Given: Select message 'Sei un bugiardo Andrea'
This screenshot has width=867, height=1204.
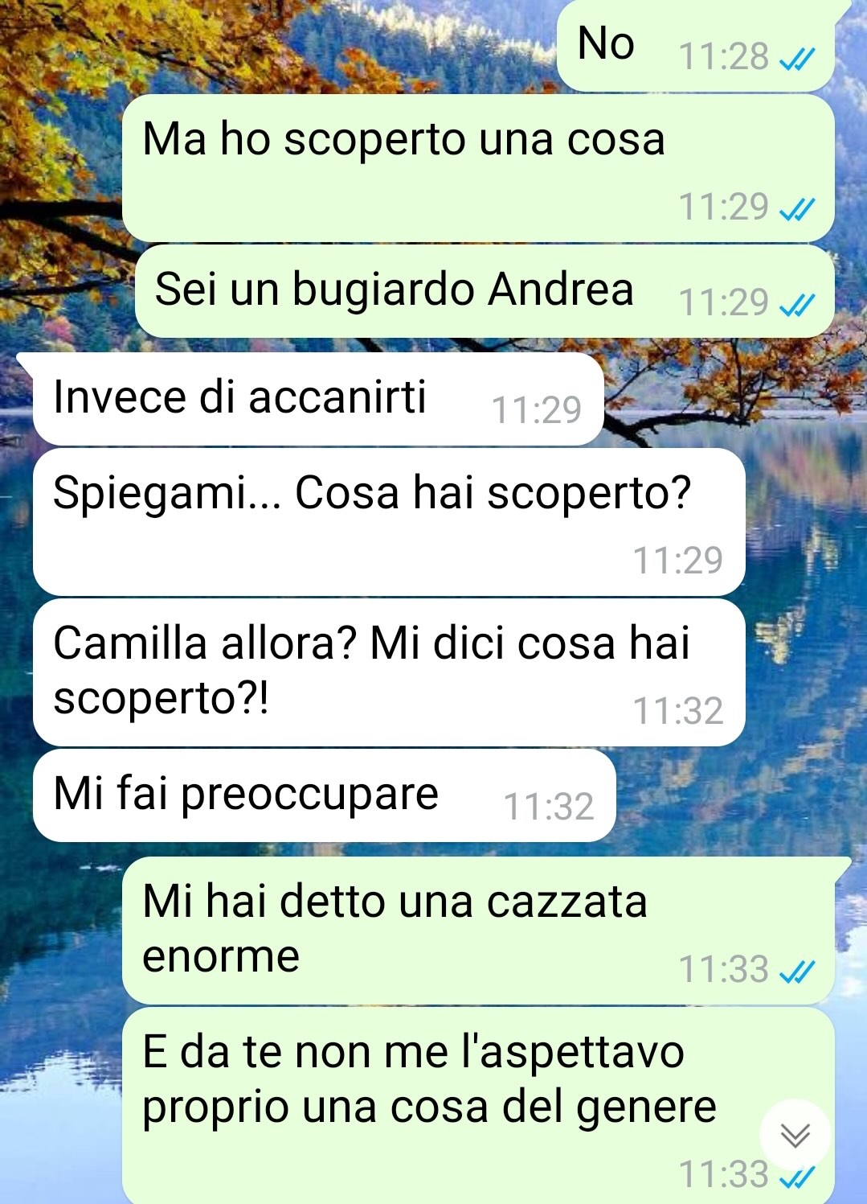Looking at the screenshot, I should [x=485, y=291].
